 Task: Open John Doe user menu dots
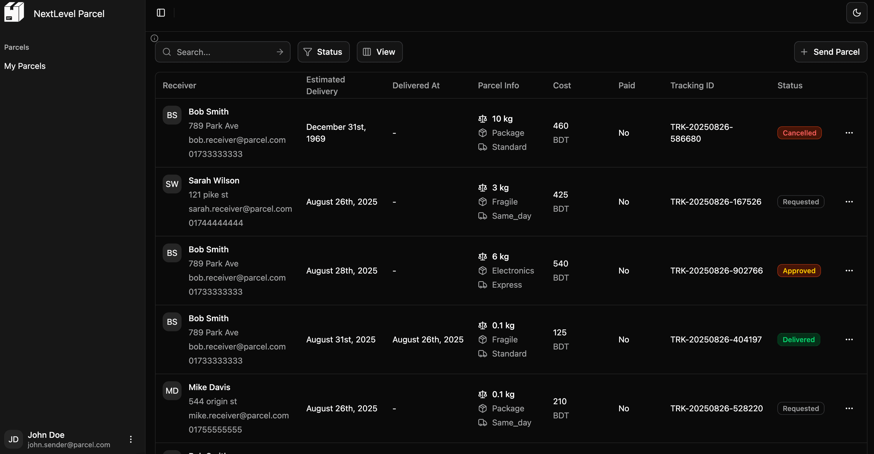click(x=131, y=439)
